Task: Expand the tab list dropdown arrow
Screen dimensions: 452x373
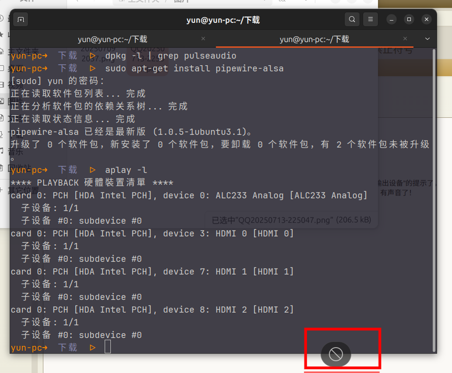Action: click(427, 38)
